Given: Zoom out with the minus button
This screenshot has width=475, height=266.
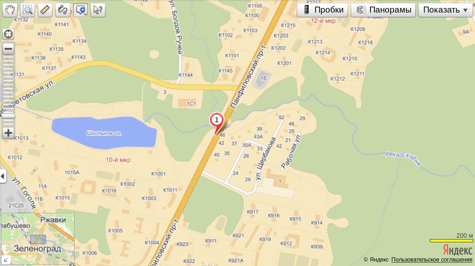Looking at the screenshot, I should (x=8, y=49).
